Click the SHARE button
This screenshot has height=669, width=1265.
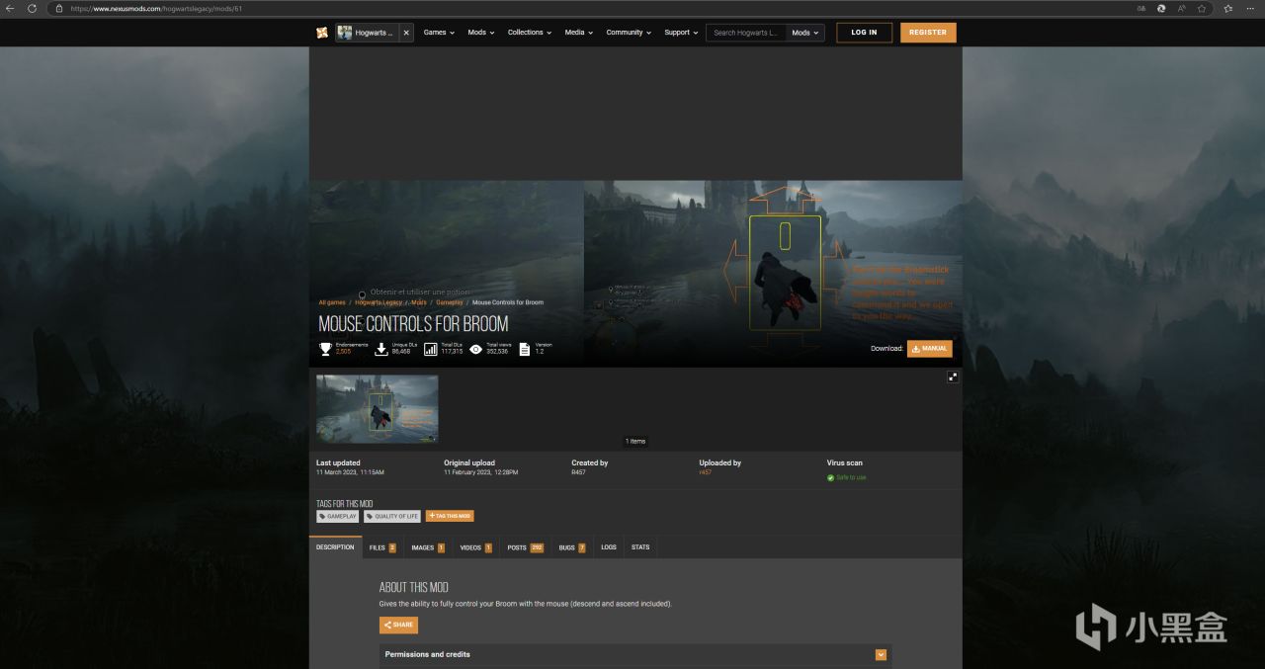coord(398,625)
